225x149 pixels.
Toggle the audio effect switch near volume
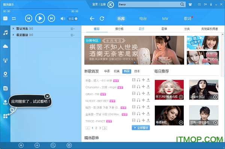[x=73, y=19]
